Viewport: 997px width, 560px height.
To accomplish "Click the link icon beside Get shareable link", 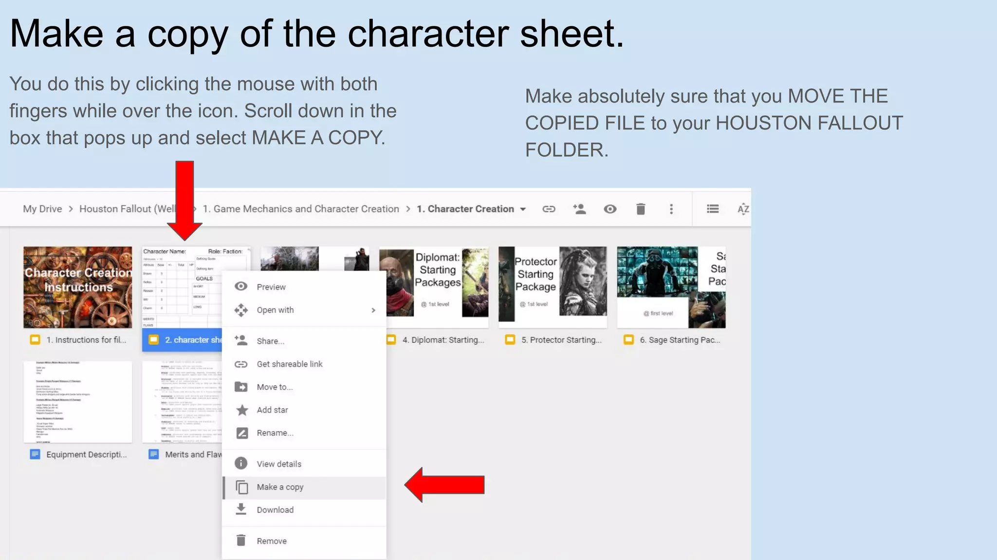I will point(241,364).
